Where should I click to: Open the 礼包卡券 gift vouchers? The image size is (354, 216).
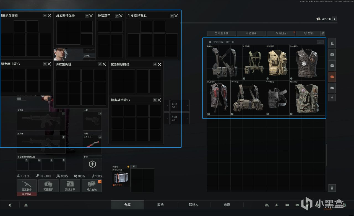coord(221,33)
